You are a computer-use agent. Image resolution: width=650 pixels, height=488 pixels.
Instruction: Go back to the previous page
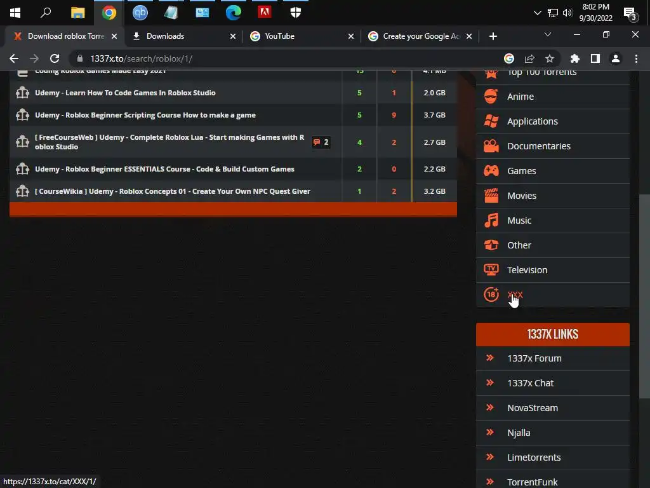tap(14, 58)
